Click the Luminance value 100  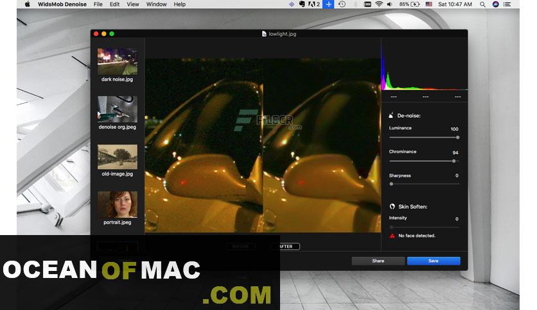tap(454, 129)
